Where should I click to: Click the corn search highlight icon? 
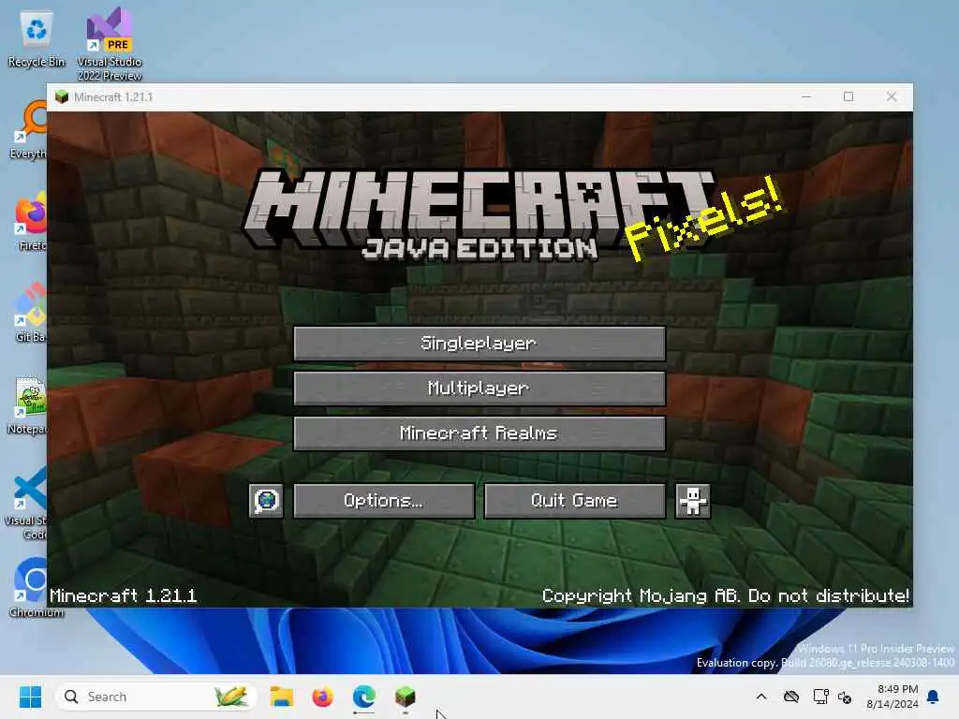click(231, 697)
